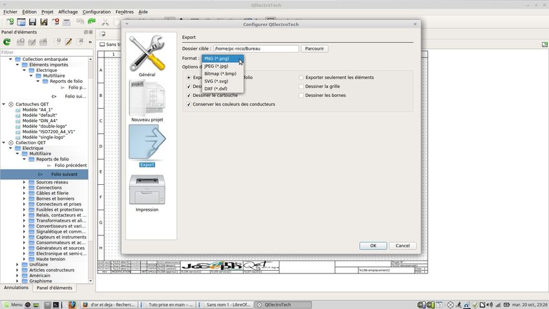This screenshot has height=309, width=549.
Task: Enable the Dessiner la grille checkbox
Action: coord(302,87)
